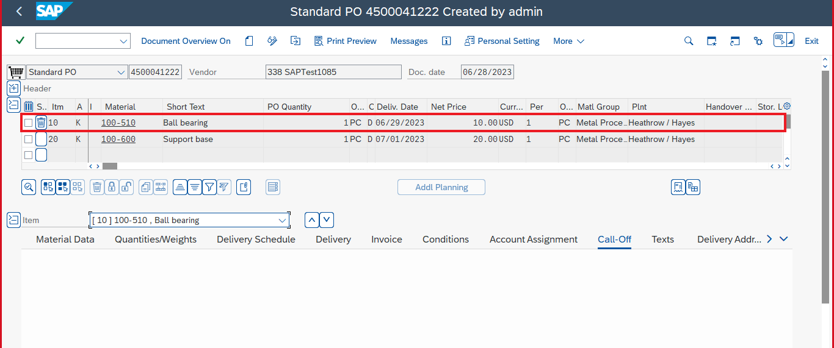The image size is (834, 348).
Task: Click the customize layout gear icon
Action: click(x=758, y=41)
